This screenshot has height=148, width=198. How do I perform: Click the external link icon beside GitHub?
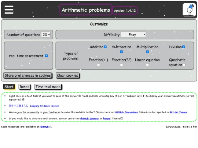click(50, 127)
